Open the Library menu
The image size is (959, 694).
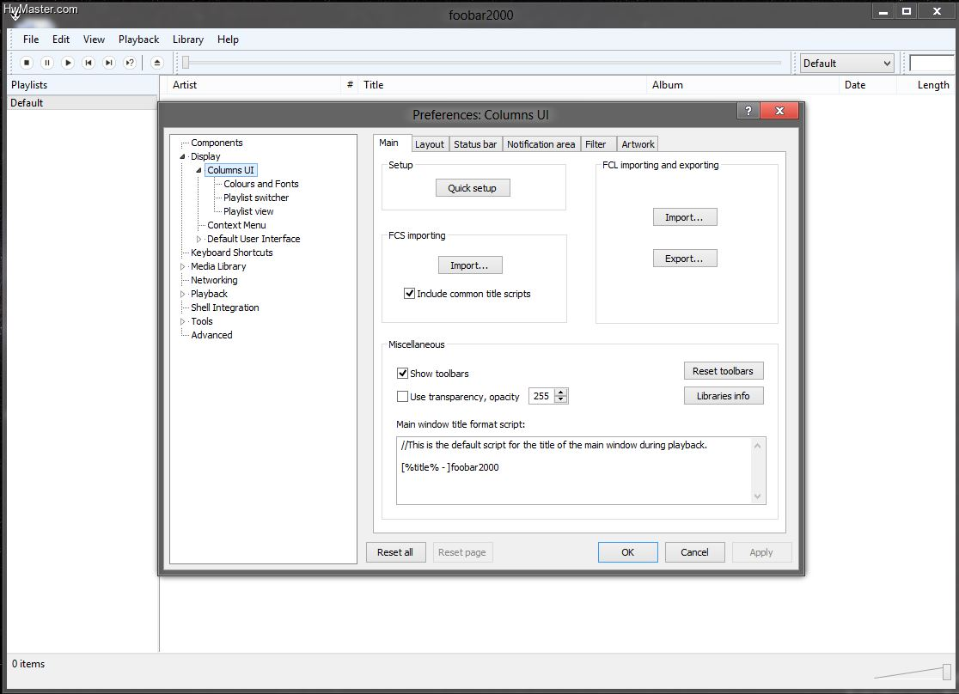[x=188, y=40]
